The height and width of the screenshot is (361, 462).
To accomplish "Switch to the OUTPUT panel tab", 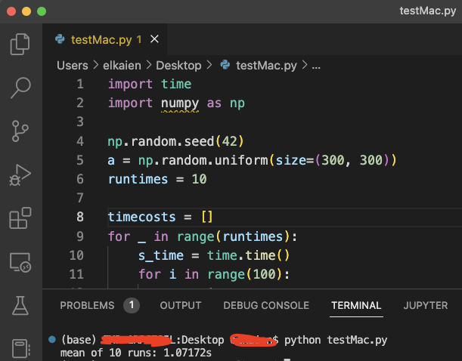I will [x=181, y=305].
